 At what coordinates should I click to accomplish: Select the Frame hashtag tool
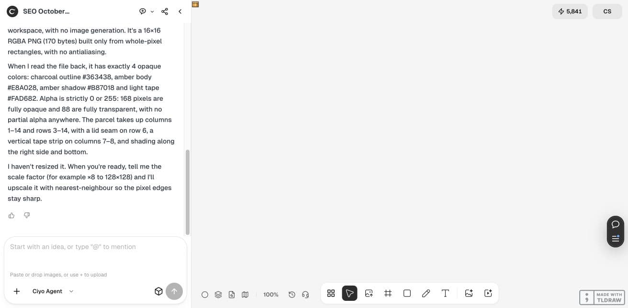388,293
